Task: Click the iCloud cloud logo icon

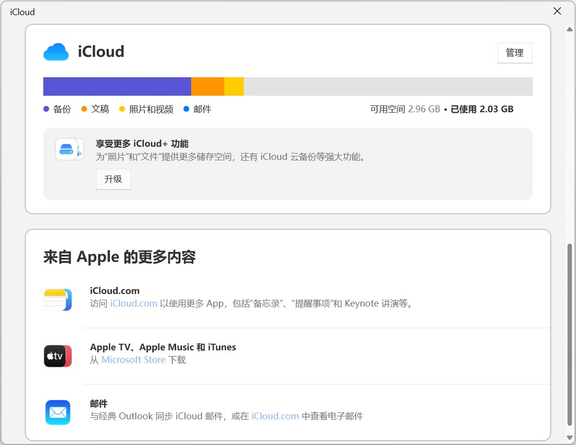Action: coord(56,51)
